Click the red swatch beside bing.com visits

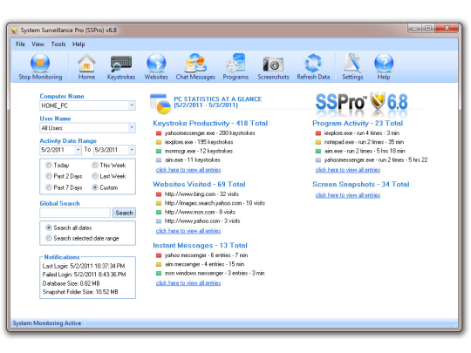click(x=159, y=194)
